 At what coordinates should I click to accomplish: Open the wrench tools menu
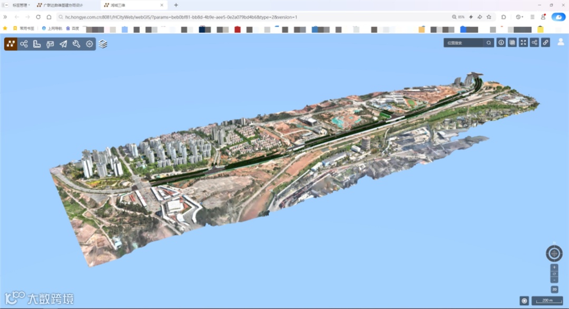(x=76, y=44)
